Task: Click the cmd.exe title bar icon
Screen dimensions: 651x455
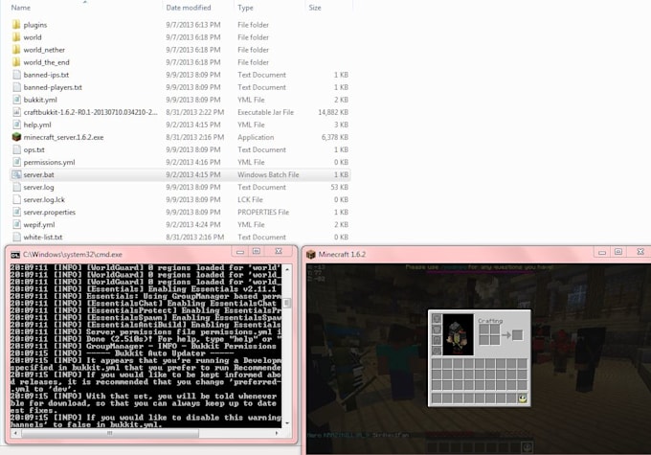Action: tap(15, 254)
